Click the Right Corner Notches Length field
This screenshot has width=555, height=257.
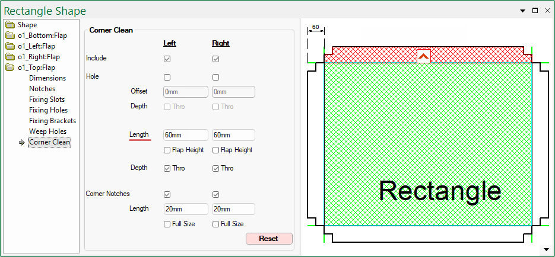(234, 209)
